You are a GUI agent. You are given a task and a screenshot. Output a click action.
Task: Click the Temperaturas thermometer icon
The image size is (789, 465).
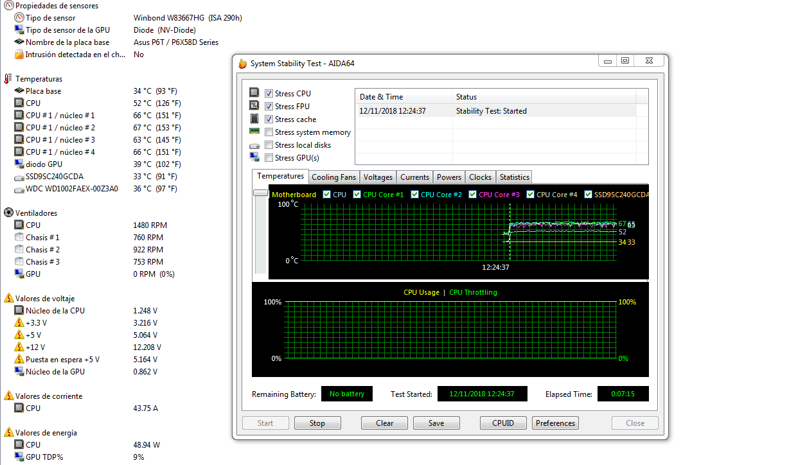[x=8, y=79]
